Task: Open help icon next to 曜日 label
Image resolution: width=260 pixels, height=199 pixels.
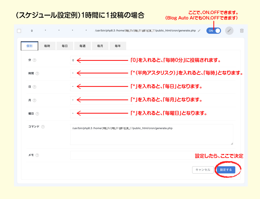Action: click(37, 114)
